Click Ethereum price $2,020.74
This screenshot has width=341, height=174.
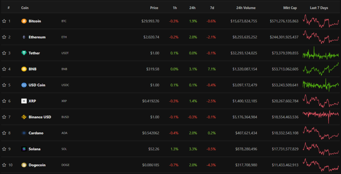152,37
